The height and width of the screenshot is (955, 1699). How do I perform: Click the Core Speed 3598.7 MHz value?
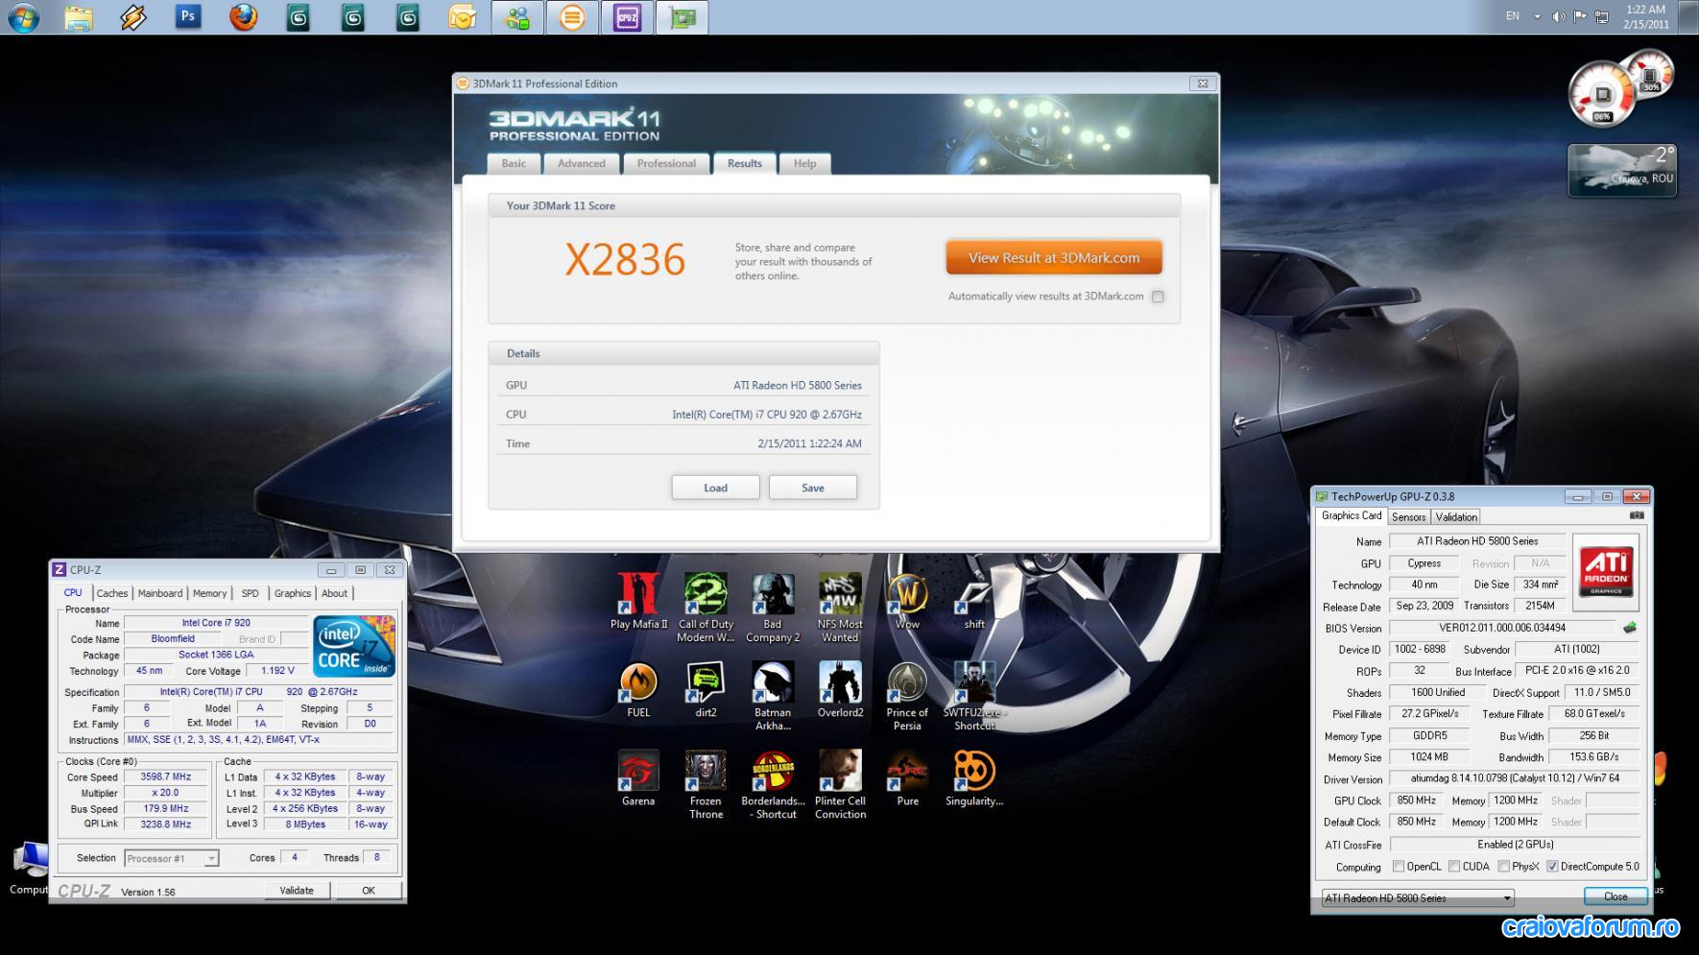[165, 777]
